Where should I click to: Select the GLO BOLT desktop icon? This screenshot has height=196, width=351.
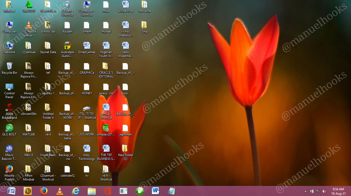(x=9, y=130)
